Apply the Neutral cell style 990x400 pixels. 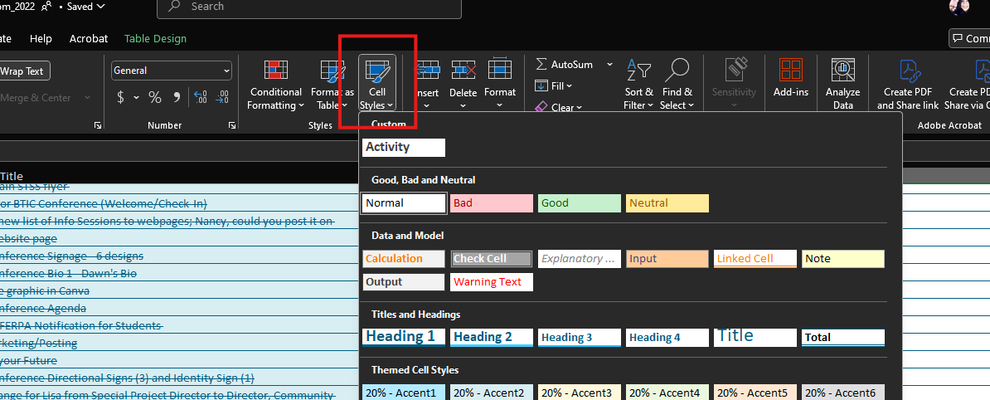667,202
